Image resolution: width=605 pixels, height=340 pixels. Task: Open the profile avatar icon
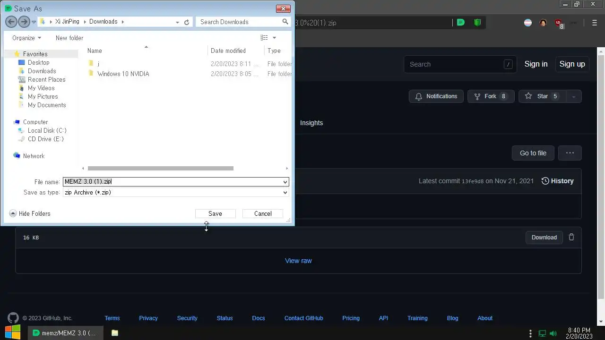click(543, 23)
